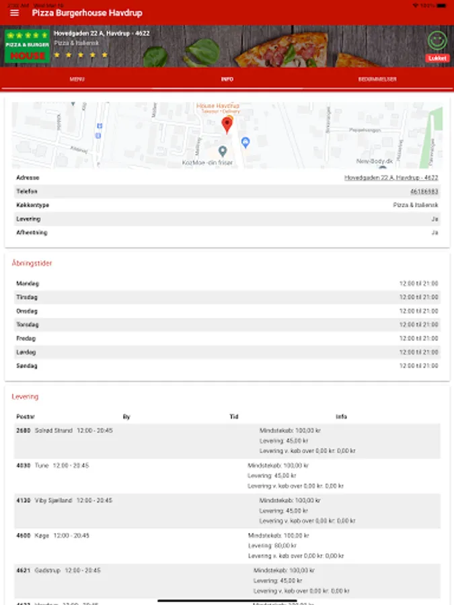Click the Afhentning row label
The image size is (454, 605).
32,233
